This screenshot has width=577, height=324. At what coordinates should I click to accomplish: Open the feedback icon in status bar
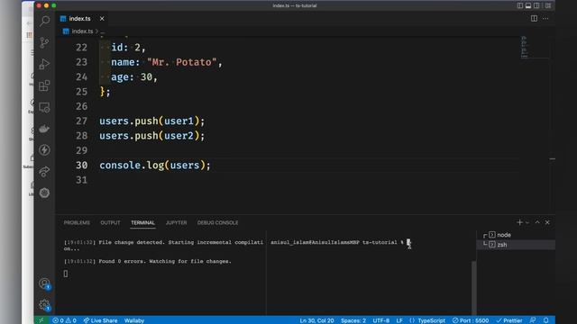533,320
